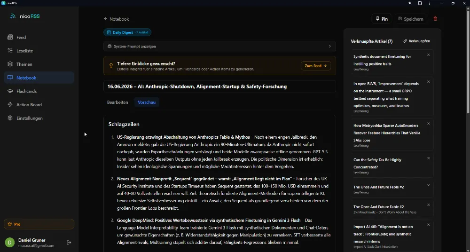The height and width of the screenshot is (252, 470).
Task: Click the Daniel Gruner avatar
Action: 9,243
